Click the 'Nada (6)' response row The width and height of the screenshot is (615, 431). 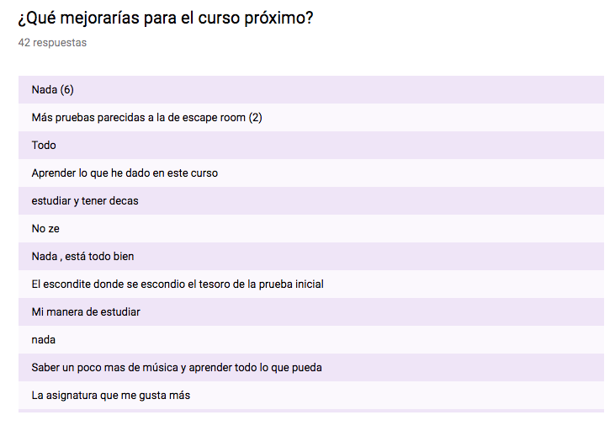coord(311,90)
